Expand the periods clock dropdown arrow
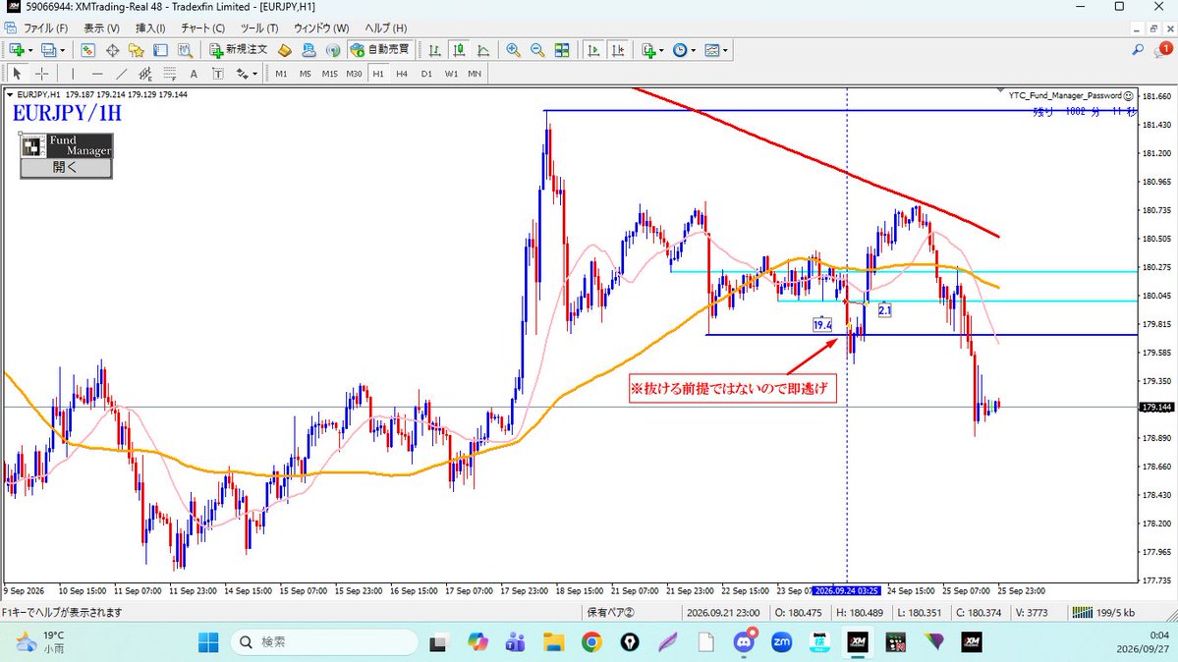This screenshot has height=662, width=1178. 693,51
